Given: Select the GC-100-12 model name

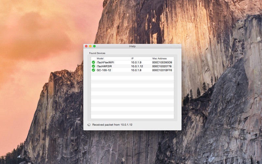Looking at the screenshot, I should coord(104,70).
